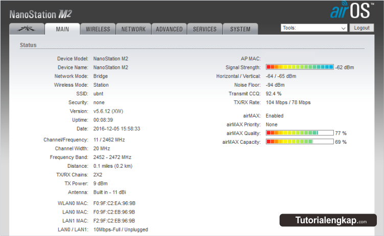The height and width of the screenshot is (236, 384).
Task: Expand the Tools dropdown
Action: pos(314,28)
